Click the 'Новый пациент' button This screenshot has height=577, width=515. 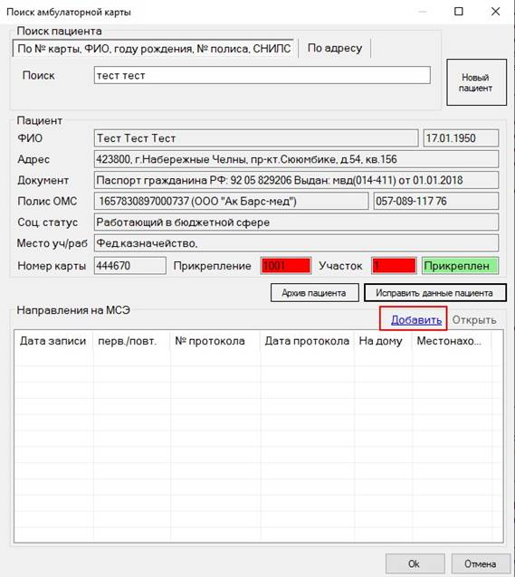476,82
